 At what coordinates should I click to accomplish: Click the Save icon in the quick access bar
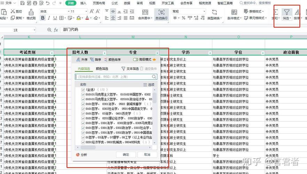pyautogui.click(x=23, y=3)
